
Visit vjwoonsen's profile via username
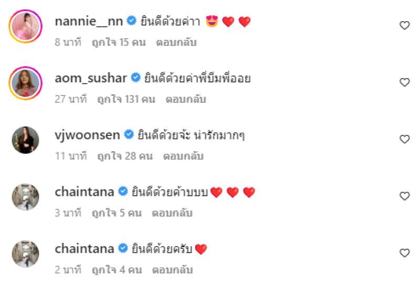[88, 135]
